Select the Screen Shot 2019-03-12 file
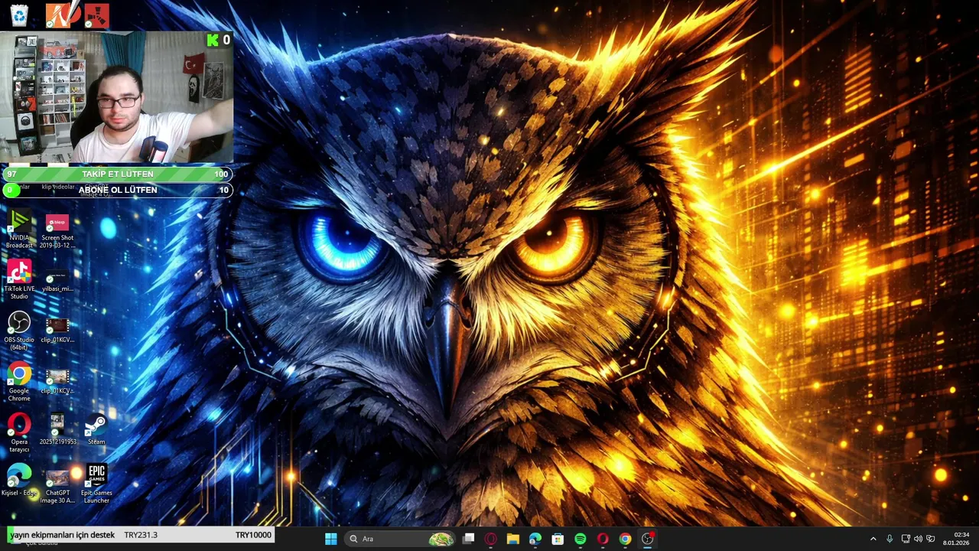 (x=57, y=230)
